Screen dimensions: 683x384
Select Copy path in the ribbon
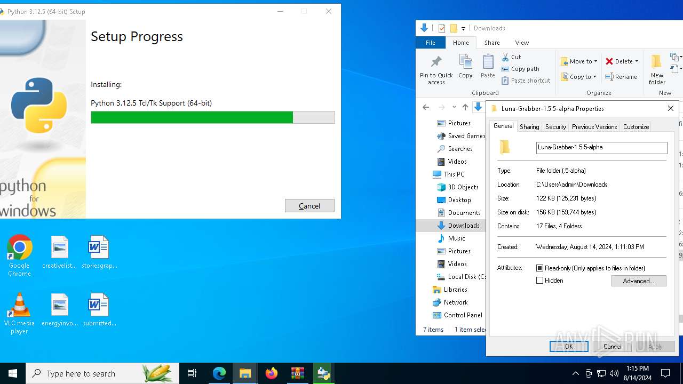tap(520, 69)
